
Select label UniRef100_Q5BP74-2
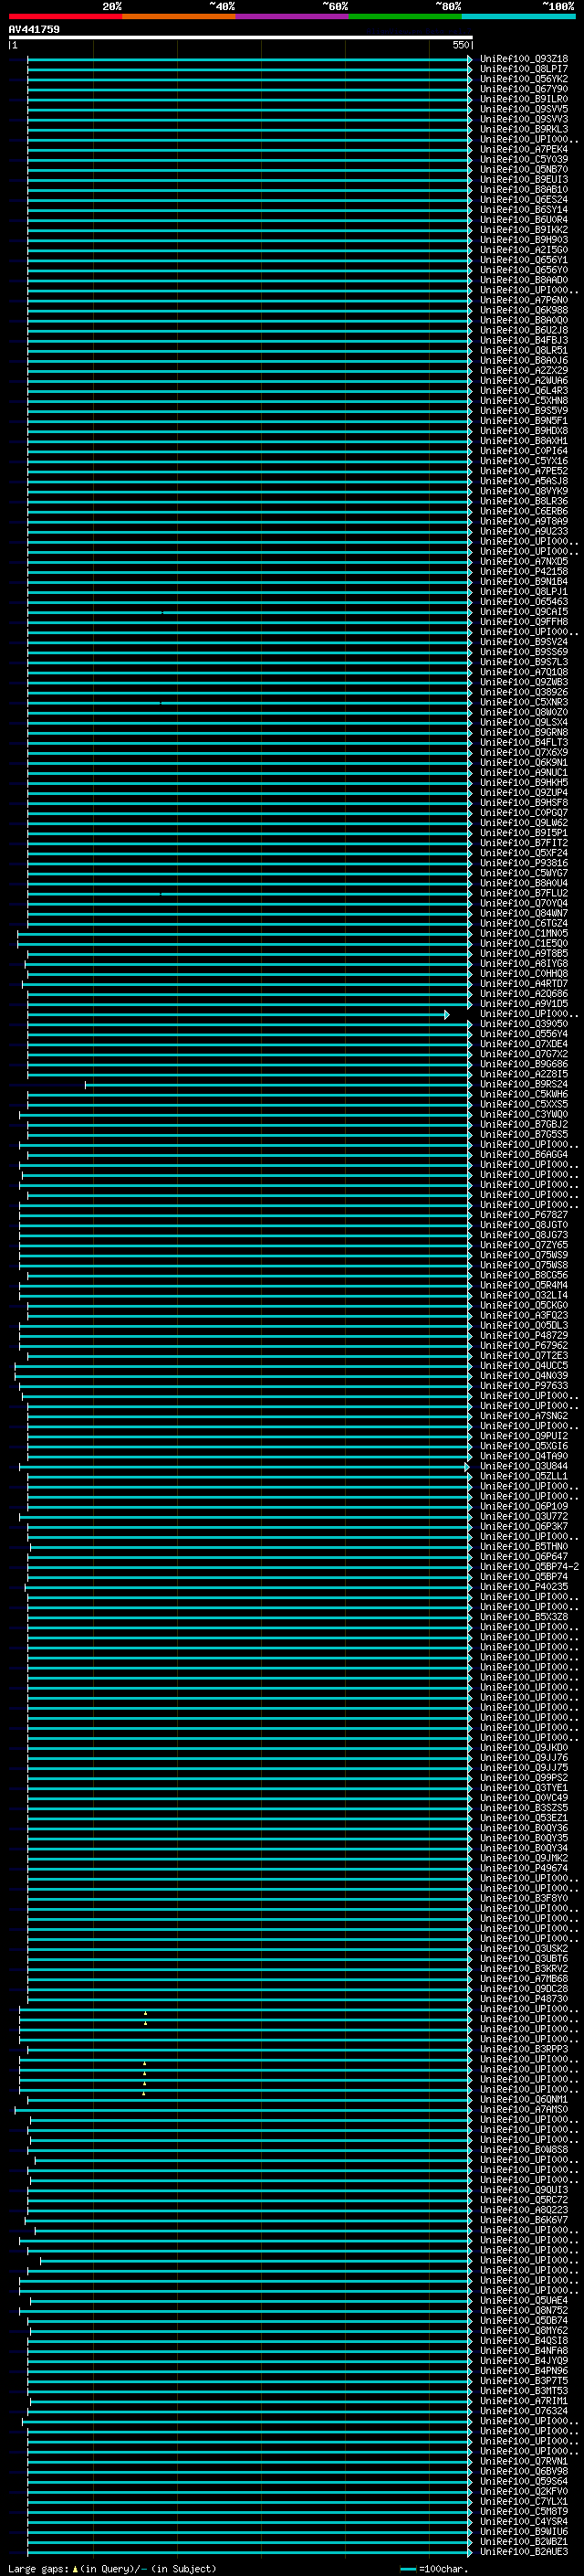(529, 1567)
